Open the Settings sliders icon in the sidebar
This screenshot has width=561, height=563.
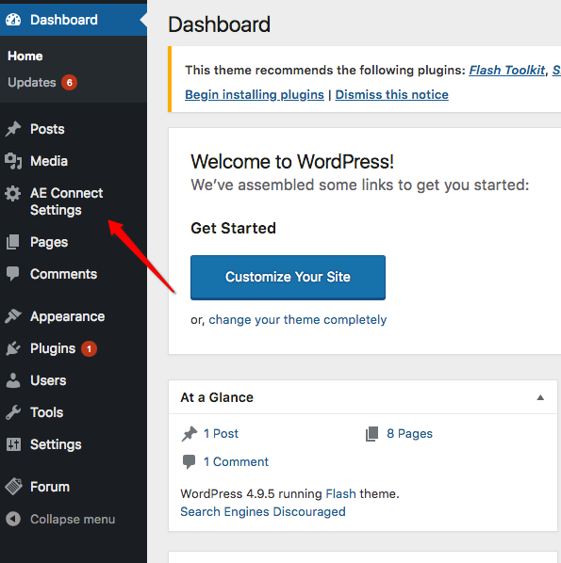(13, 444)
